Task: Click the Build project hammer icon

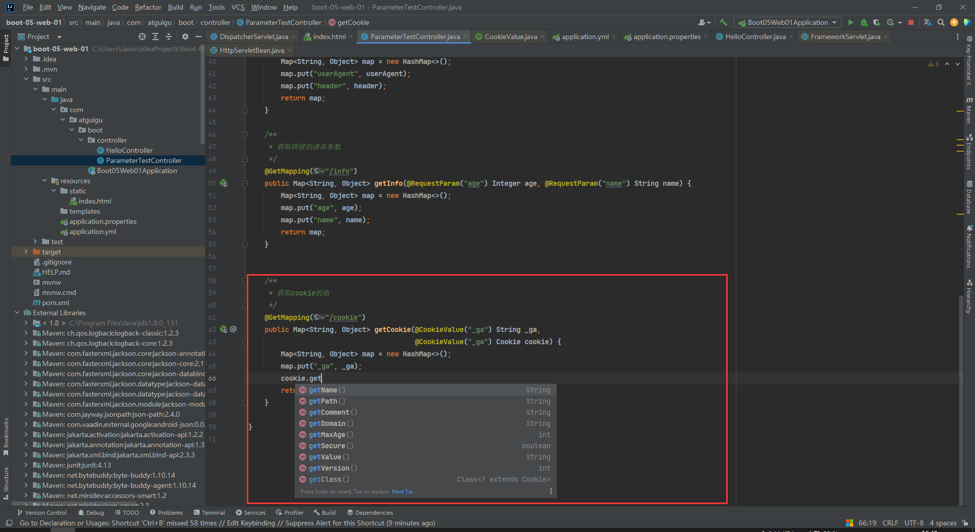Action: [723, 22]
